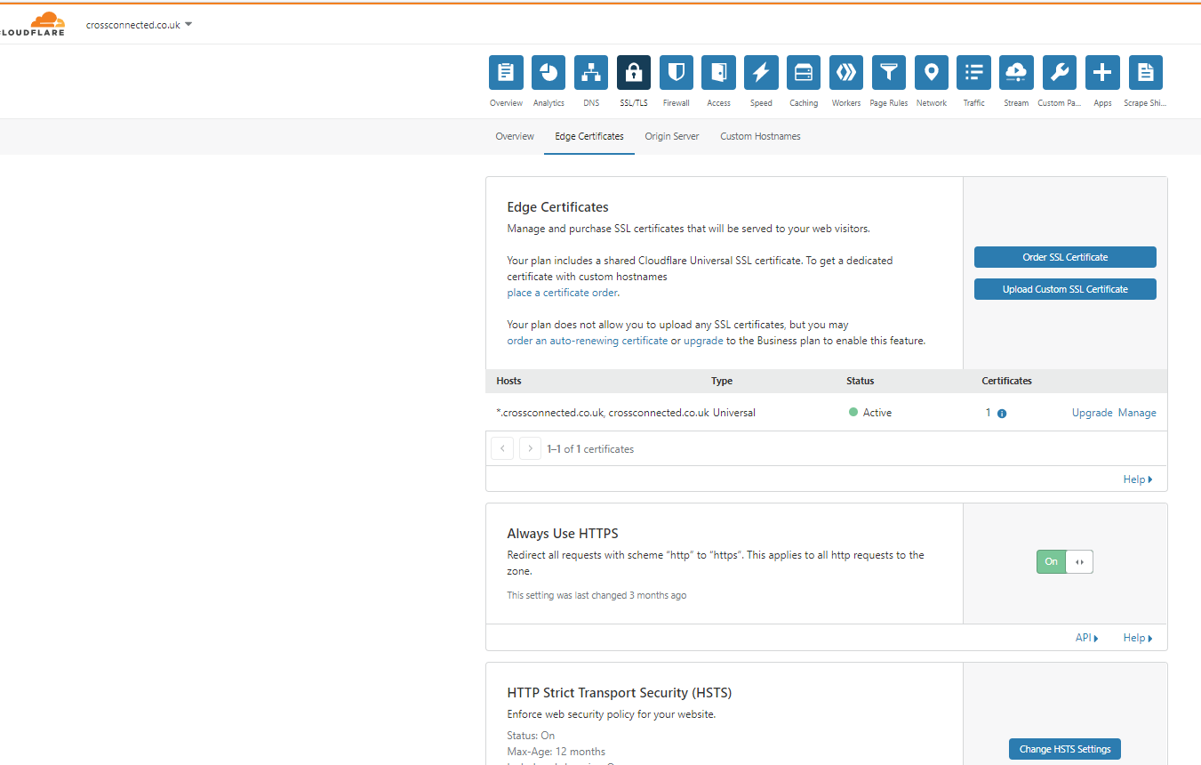The width and height of the screenshot is (1201, 765).
Task: Open the Custom Pages wrench icon
Action: pos(1059,73)
